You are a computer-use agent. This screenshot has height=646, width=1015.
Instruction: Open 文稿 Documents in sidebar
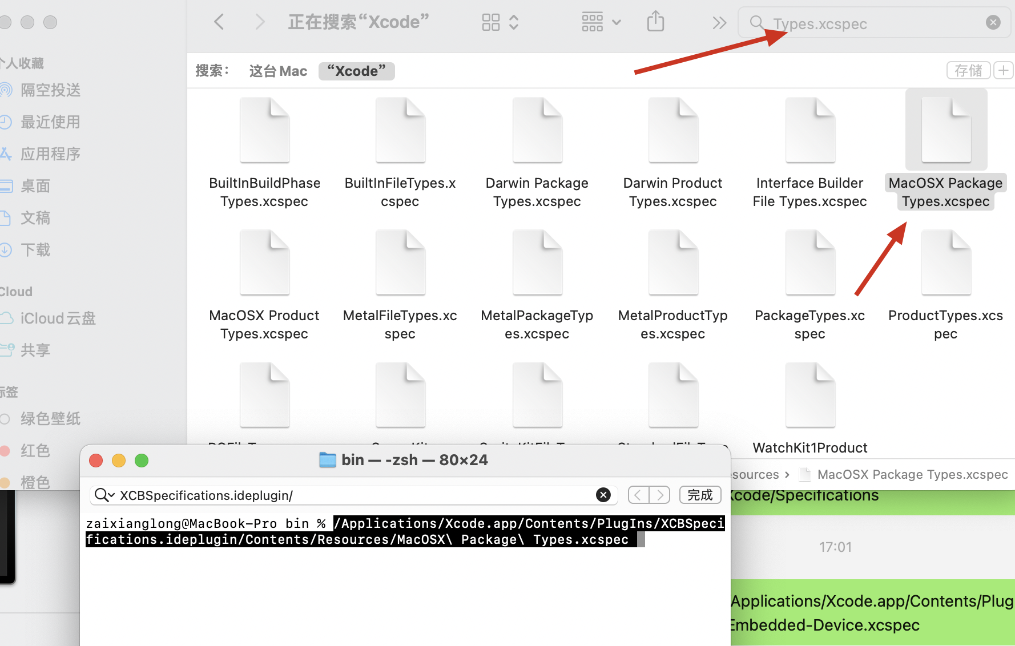[x=35, y=218]
